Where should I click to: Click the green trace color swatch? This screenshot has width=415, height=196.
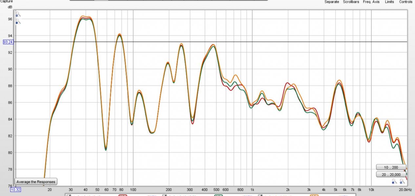(x=218, y=195)
